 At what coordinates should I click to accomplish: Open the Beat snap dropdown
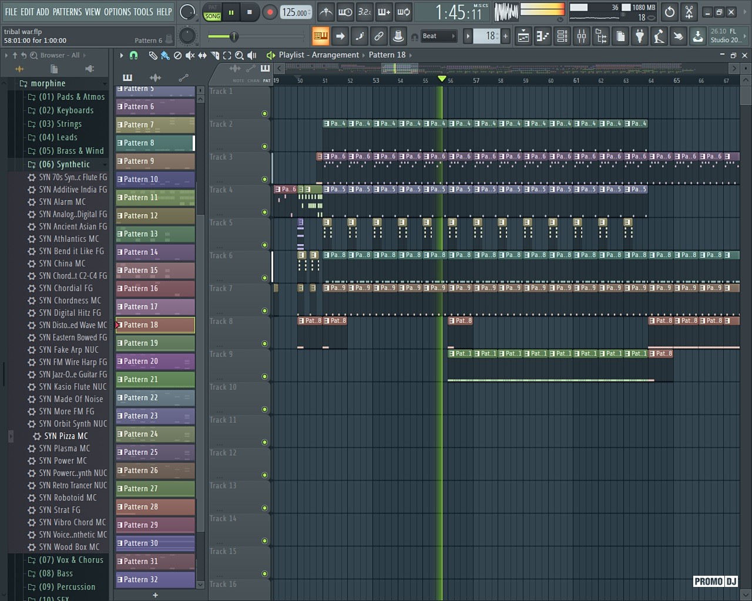[x=439, y=36]
